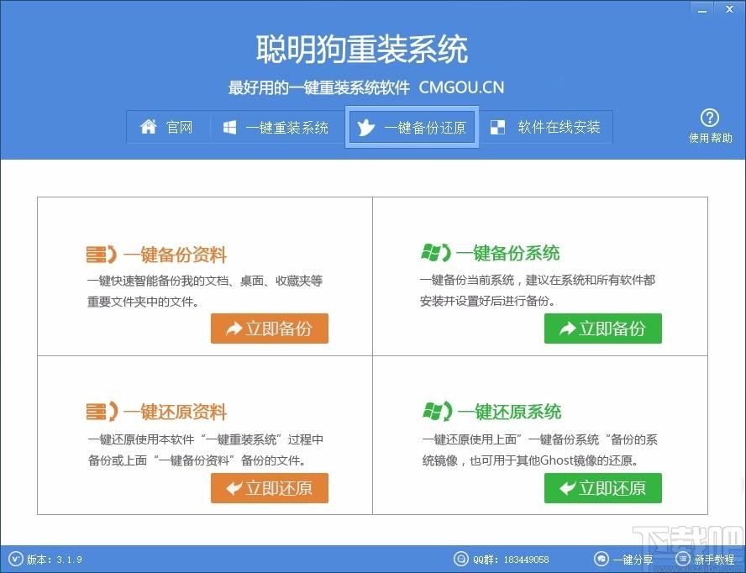Switch to 一键重装系统 tab
Image resolution: width=746 pixels, height=573 pixels.
tap(277, 127)
